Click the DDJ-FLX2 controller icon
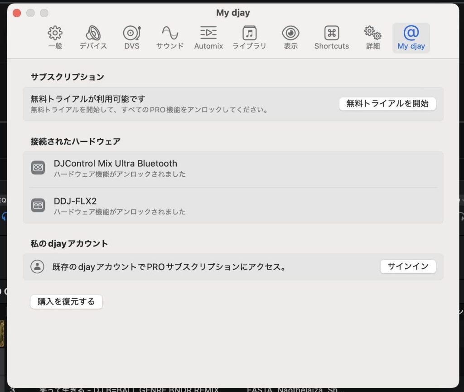This screenshot has height=392, width=464. click(x=38, y=205)
